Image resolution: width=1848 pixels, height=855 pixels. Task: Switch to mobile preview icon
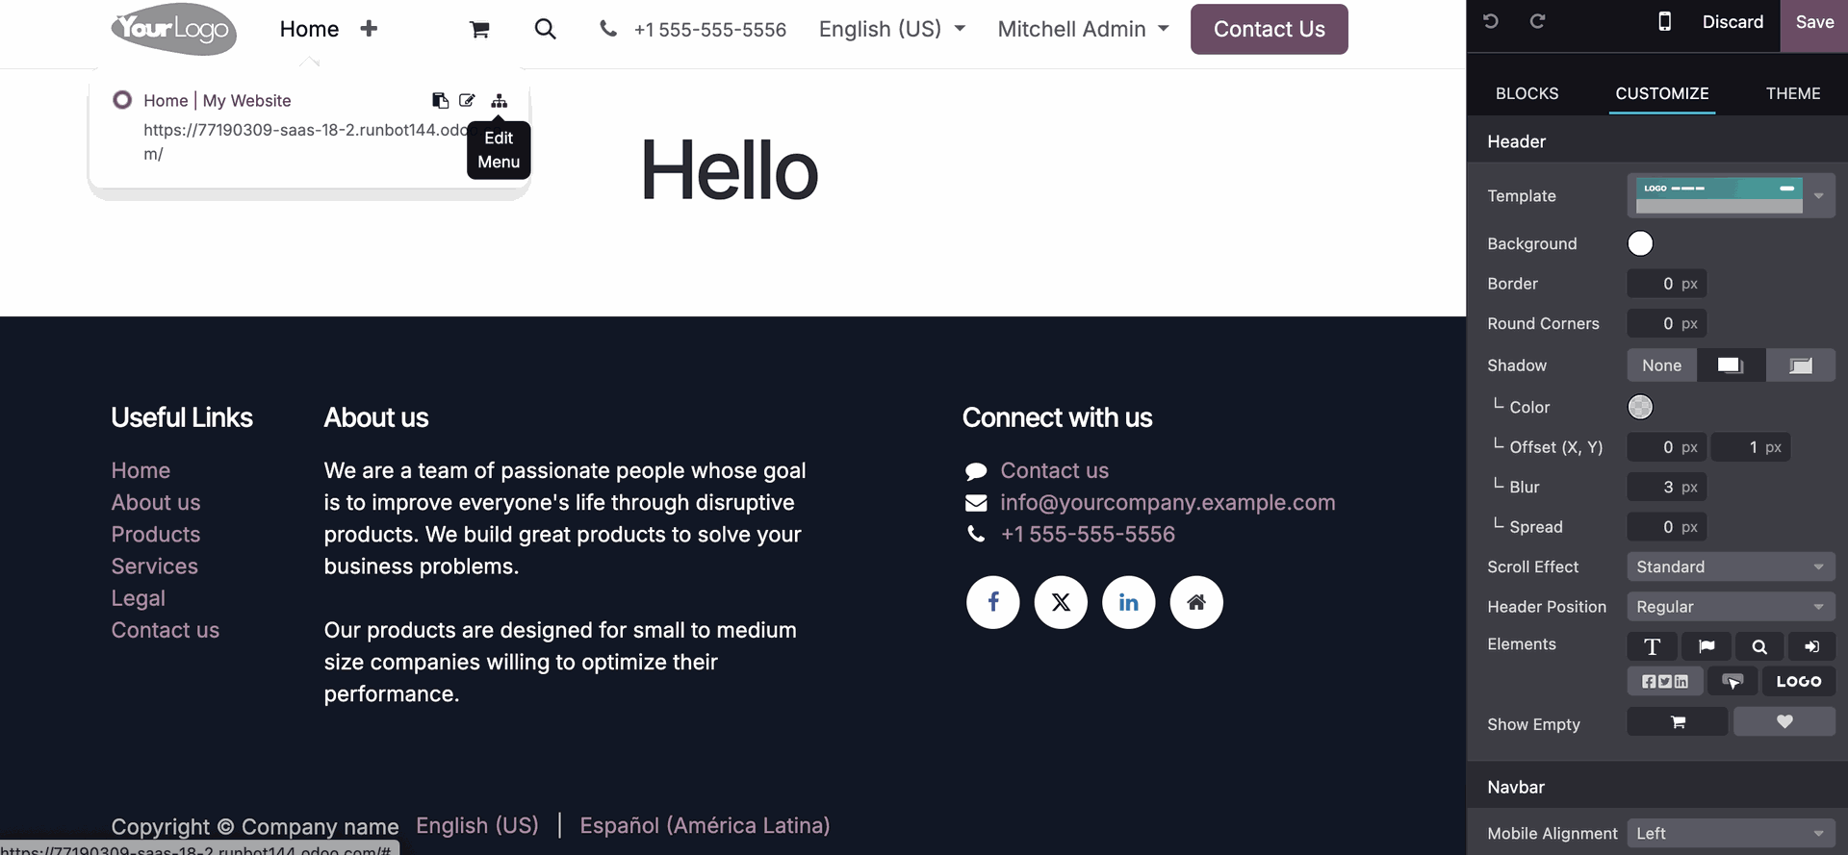pyautogui.click(x=1664, y=21)
